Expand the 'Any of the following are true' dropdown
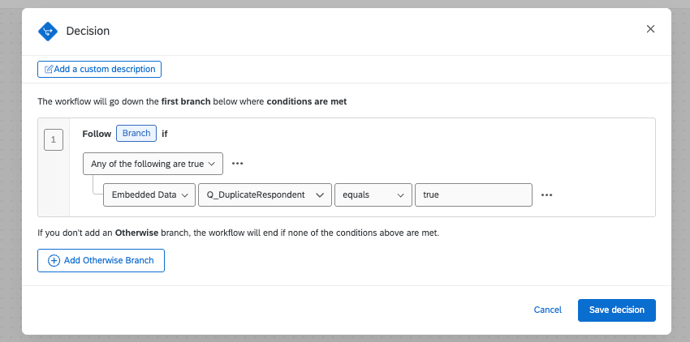 153,163
